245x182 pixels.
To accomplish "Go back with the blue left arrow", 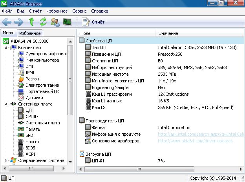I will [x=7, y=22].
